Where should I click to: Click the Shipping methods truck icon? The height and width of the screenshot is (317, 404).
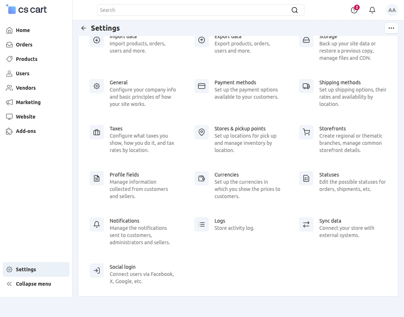click(306, 86)
